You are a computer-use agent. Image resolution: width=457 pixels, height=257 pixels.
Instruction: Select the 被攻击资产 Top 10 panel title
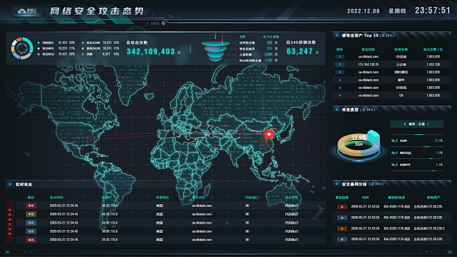click(x=360, y=35)
